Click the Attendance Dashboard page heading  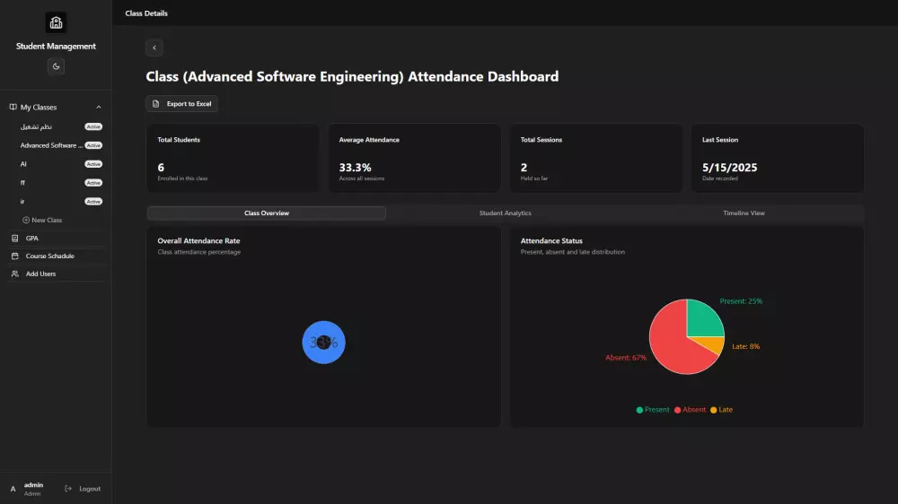[x=352, y=76]
